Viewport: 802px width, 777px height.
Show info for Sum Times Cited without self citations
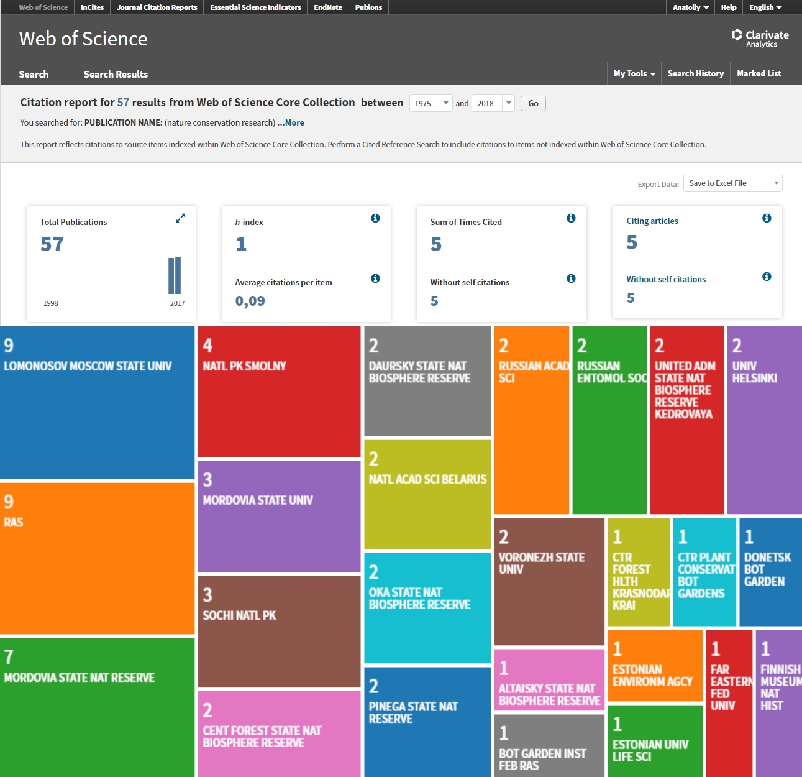(x=571, y=278)
